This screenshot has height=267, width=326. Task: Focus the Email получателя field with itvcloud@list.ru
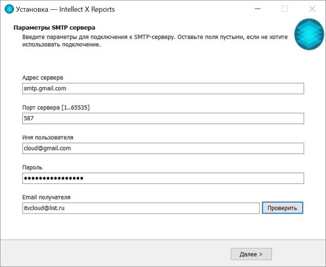point(141,208)
